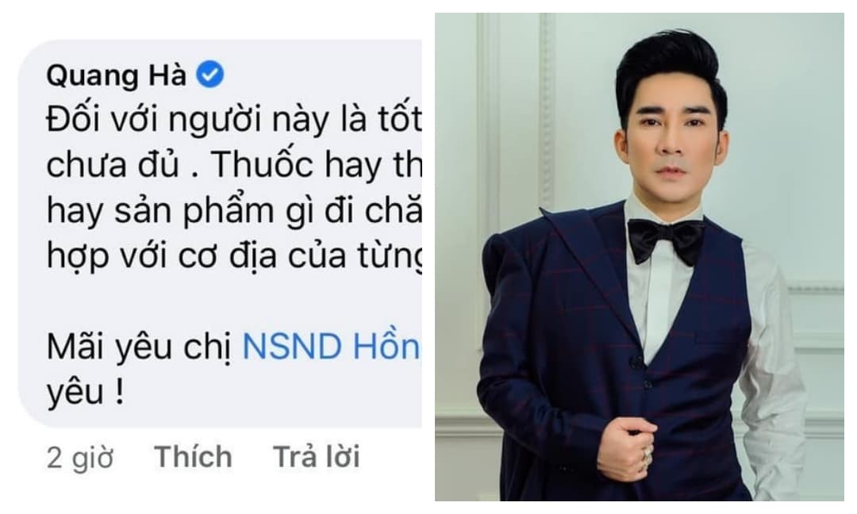Click the final yêu ! text line
Viewport: 857px width, 514px height.
pos(85,391)
